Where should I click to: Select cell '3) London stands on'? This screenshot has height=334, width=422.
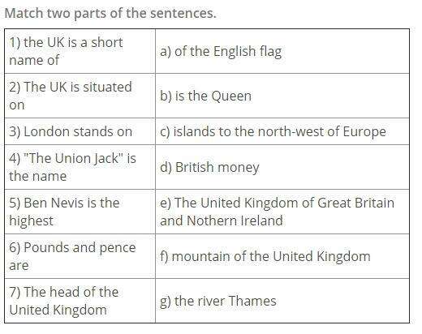click(80, 131)
